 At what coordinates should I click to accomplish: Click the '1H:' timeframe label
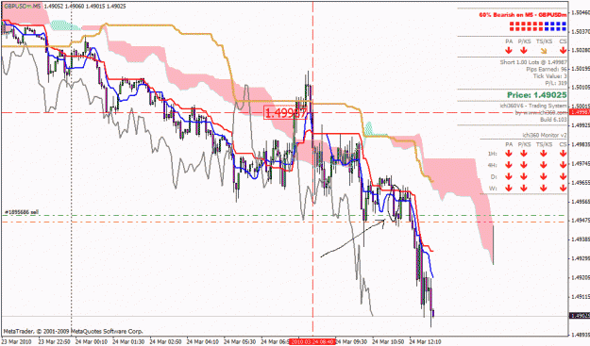tap(492, 154)
